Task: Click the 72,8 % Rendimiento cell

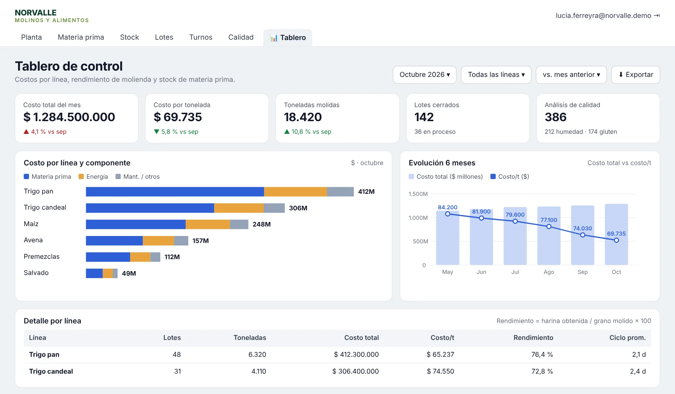Action: pos(542,372)
